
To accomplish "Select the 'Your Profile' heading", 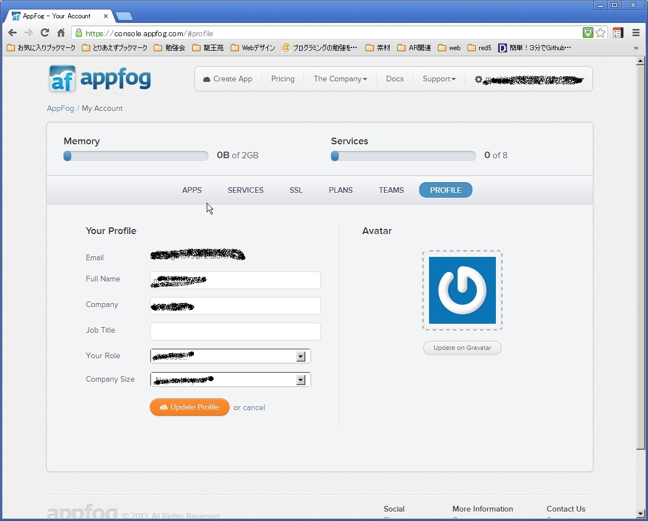I will click(x=111, y=231).
